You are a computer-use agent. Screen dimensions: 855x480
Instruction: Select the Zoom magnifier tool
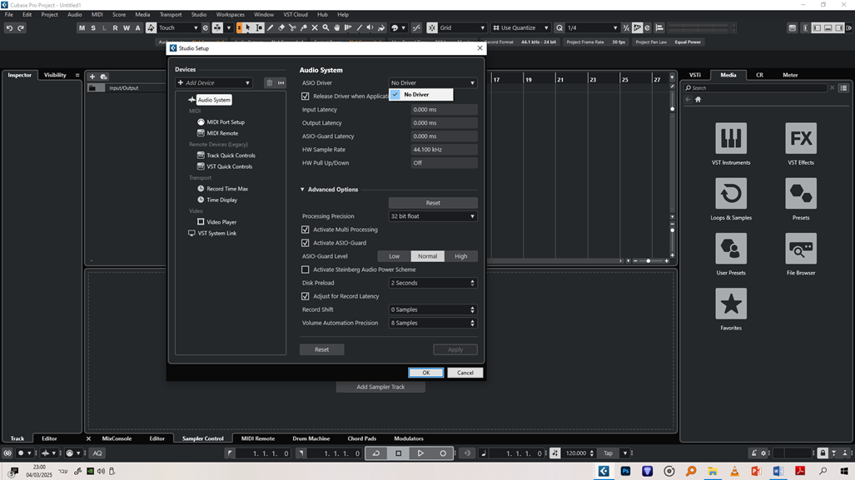pos(326,27)
